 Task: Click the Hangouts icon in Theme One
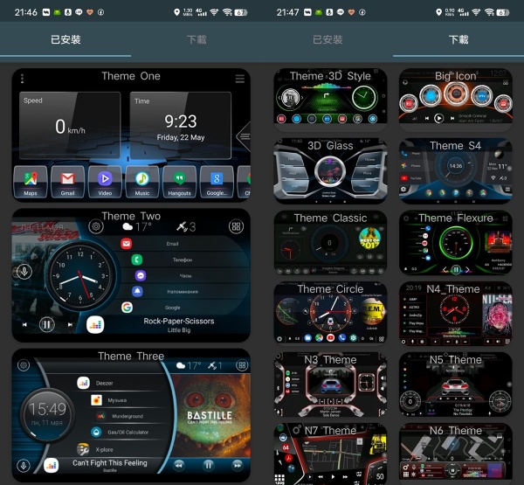pos(179,182)
